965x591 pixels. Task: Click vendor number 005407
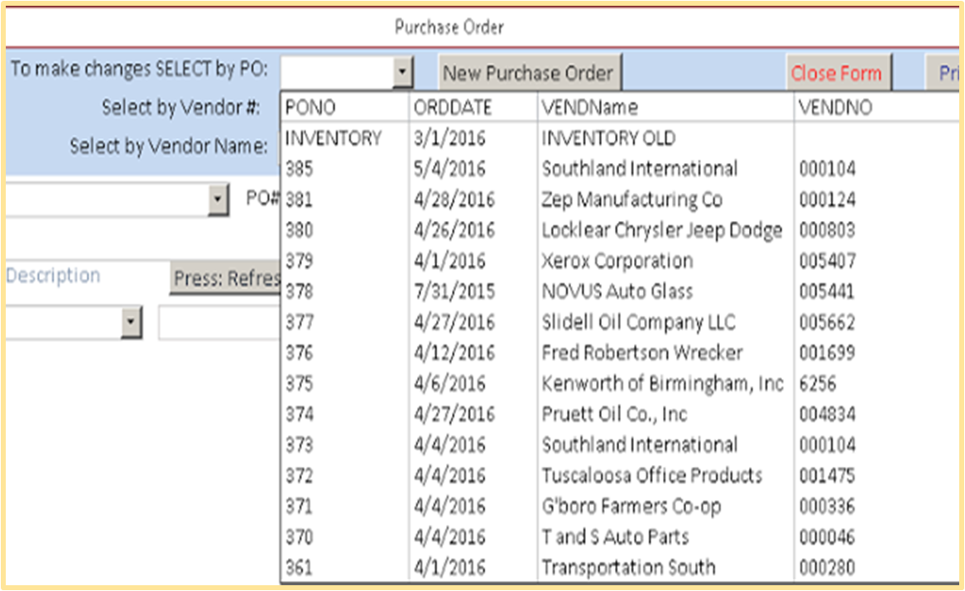point(828,261)
